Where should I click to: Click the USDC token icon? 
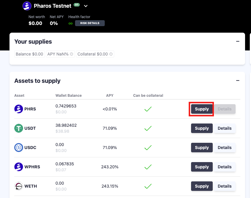(19, 148)
